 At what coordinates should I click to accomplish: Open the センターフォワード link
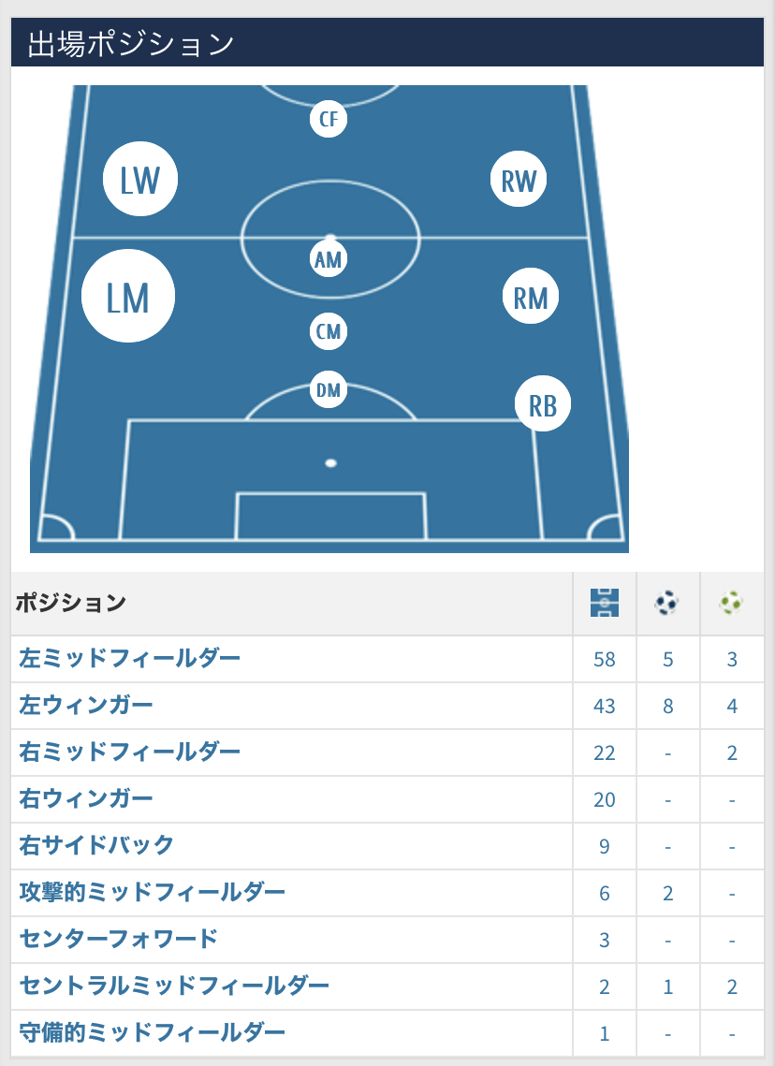click(x=118, y=939)
